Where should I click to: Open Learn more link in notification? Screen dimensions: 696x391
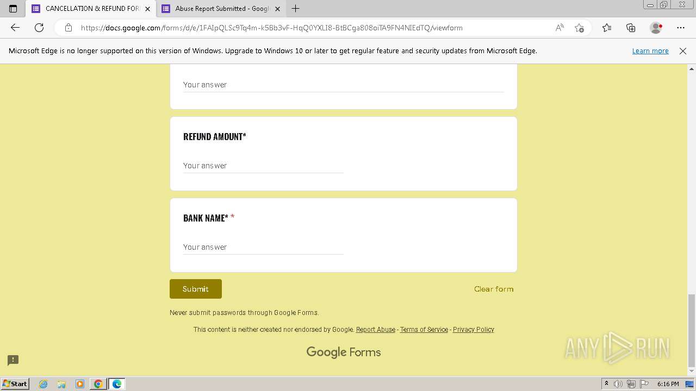(650, 51)
